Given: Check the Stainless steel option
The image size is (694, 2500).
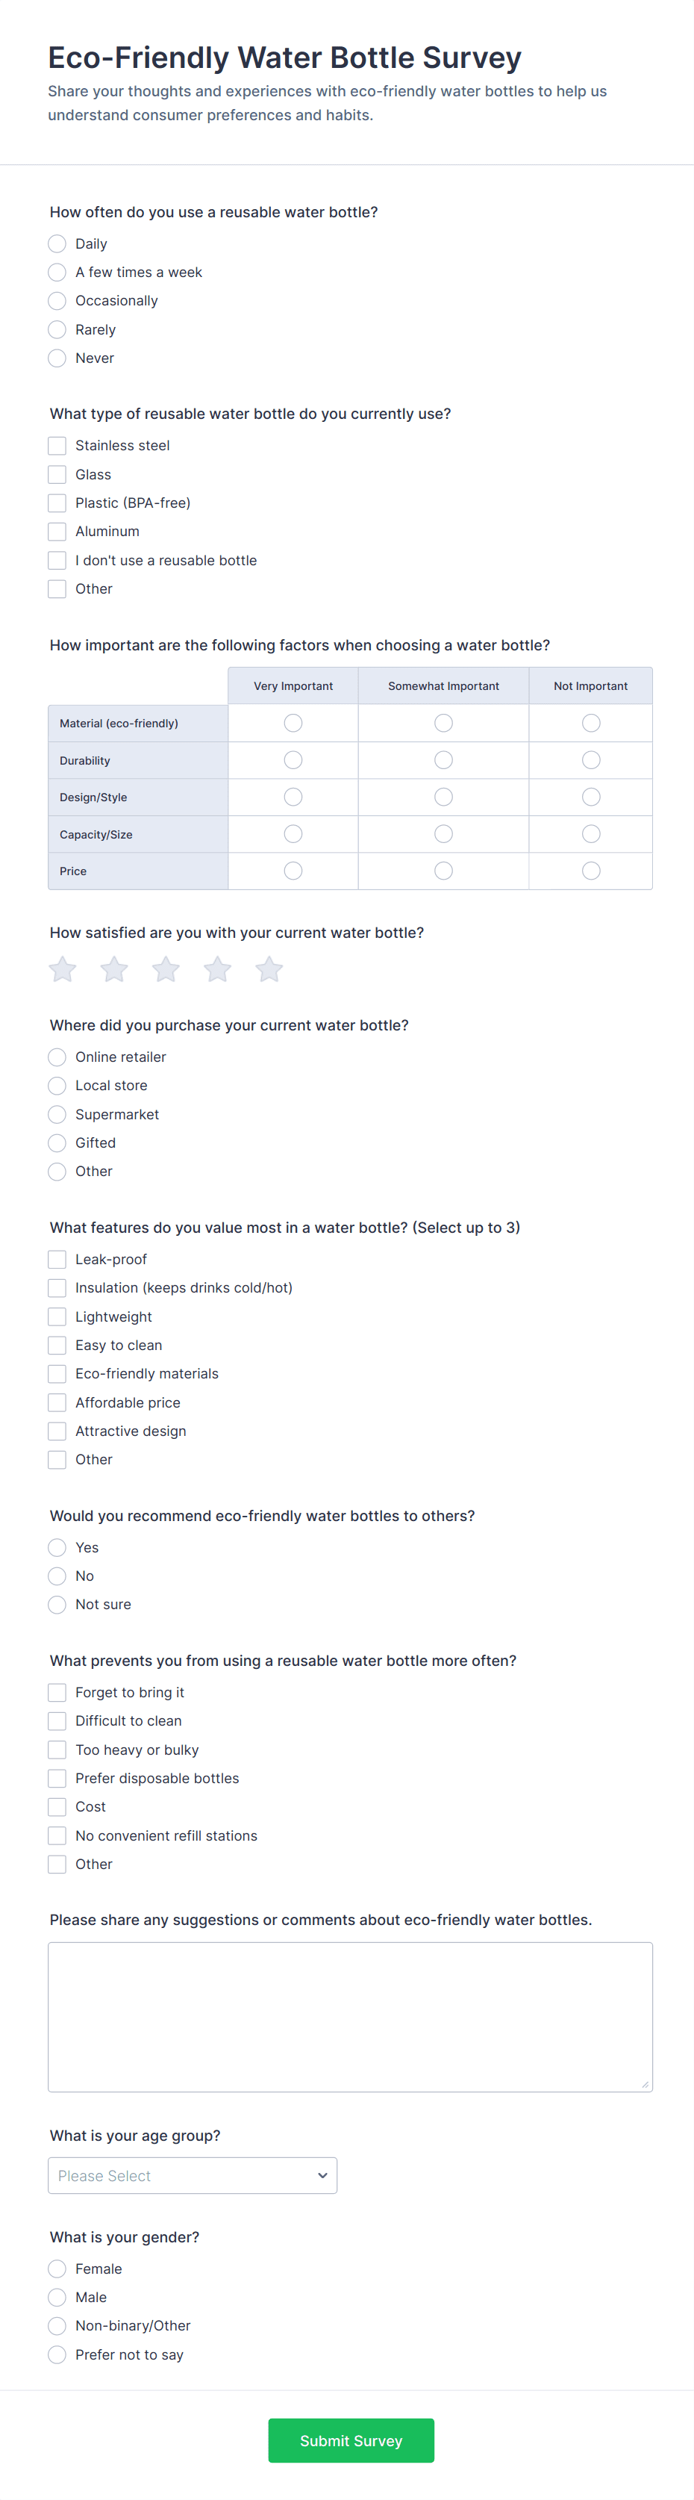Looking at the screenshot, I should 57,446.
